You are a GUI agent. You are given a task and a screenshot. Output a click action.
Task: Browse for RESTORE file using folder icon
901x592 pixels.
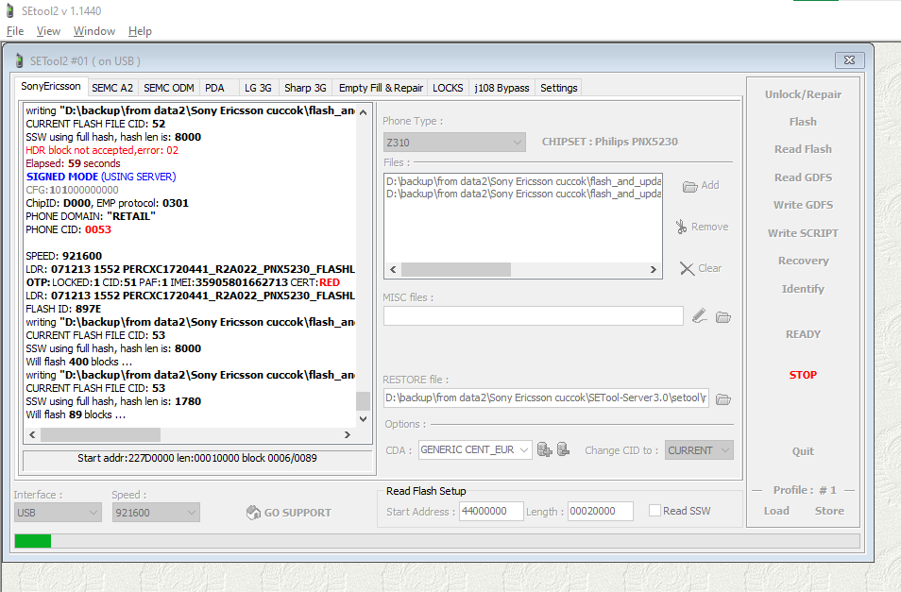coord(723,398)
